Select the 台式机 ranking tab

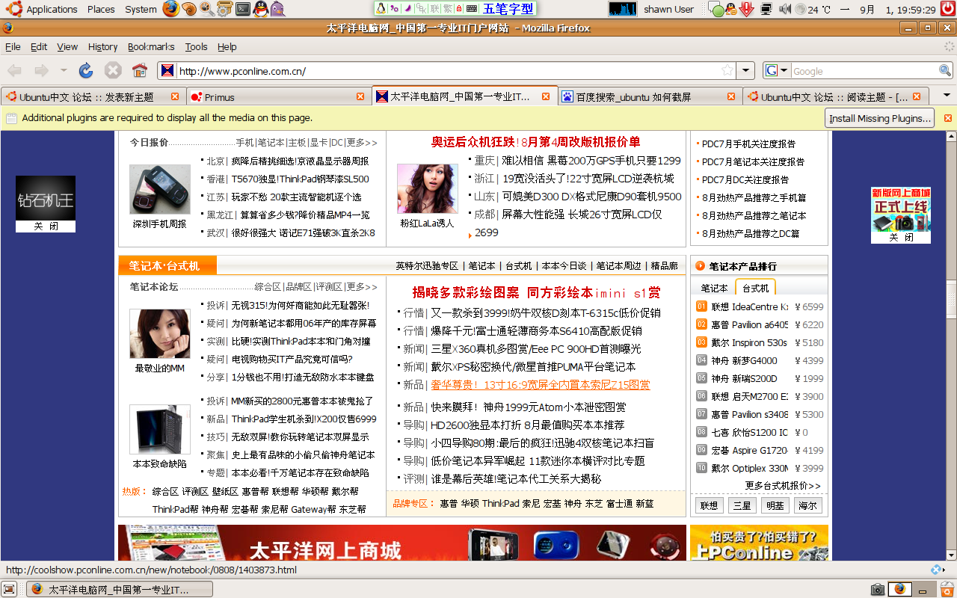pos(756,288)
